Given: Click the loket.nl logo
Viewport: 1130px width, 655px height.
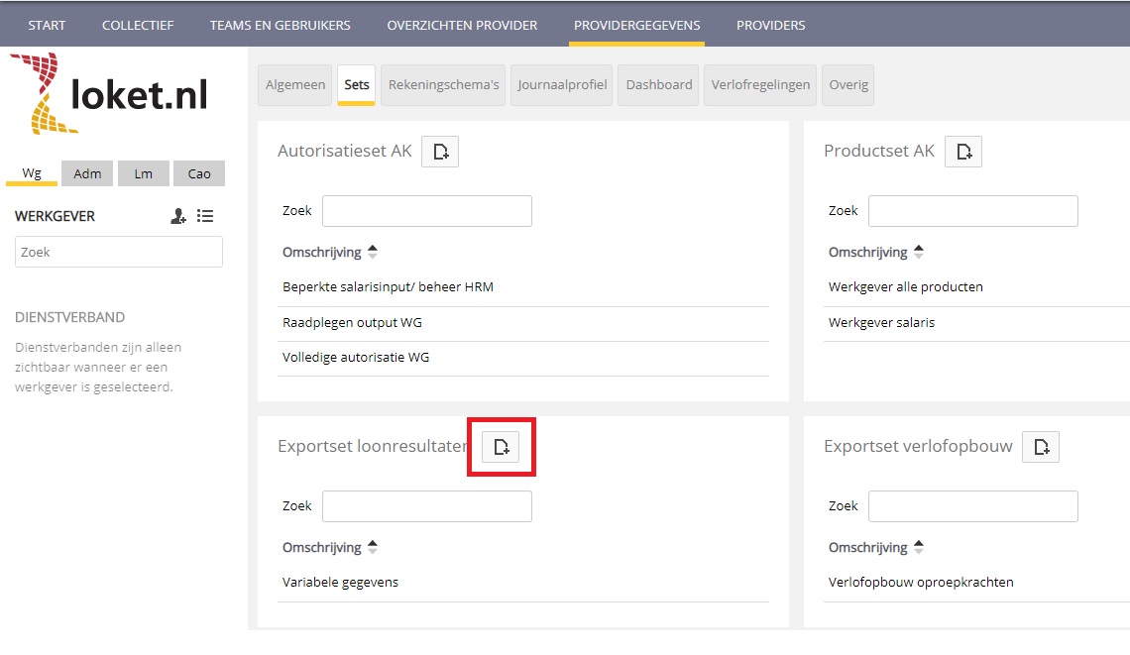Looking at the screenshot, I should (109, 94).
